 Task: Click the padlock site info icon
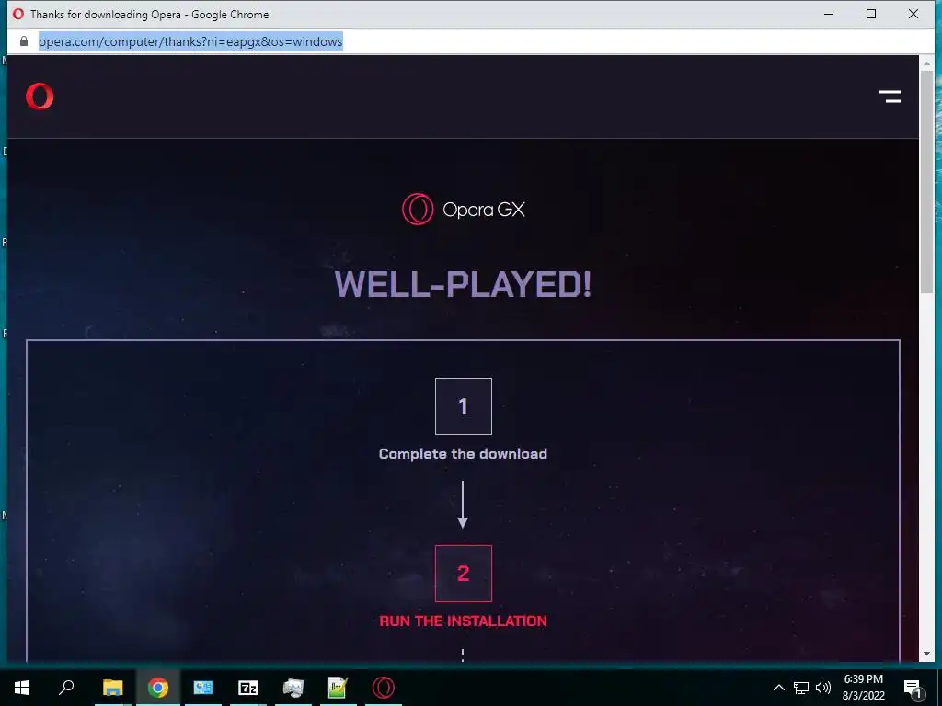click(23, 41)
